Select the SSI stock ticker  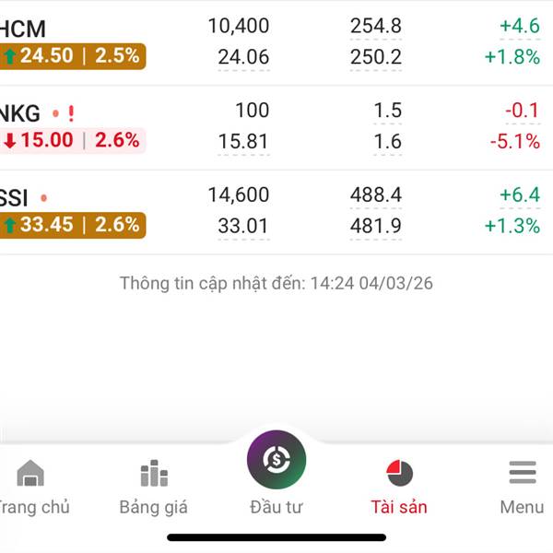(x=17, y=197)
